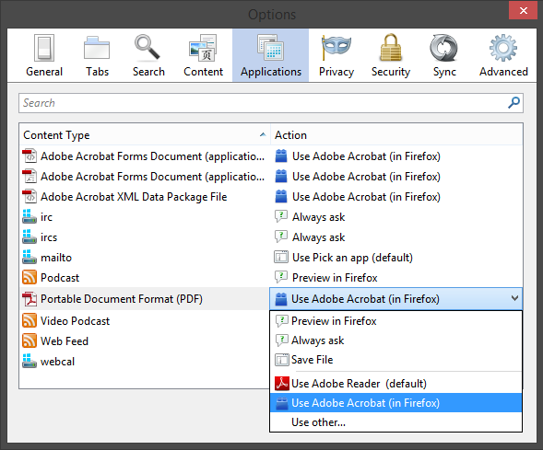Open the General options panel icon
543x450 pixels.
(x=44, y=48)
